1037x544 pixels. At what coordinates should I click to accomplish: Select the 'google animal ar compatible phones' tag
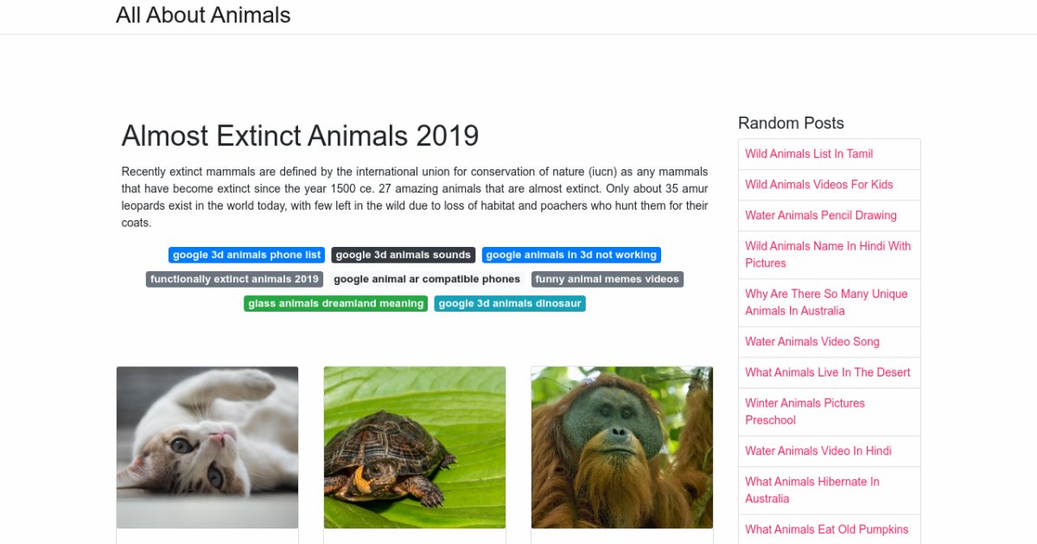427,279
